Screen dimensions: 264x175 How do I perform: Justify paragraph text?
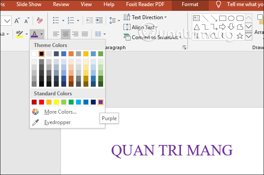(85, 34)
